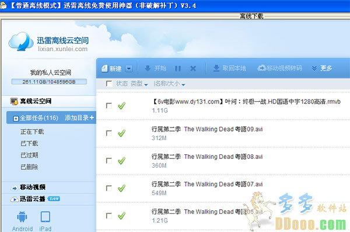Image resolution: width=350 pixels, height=232 pixels.
Task: Click the new badge beside 迅雷云播
Action: (x=54, y=199)
